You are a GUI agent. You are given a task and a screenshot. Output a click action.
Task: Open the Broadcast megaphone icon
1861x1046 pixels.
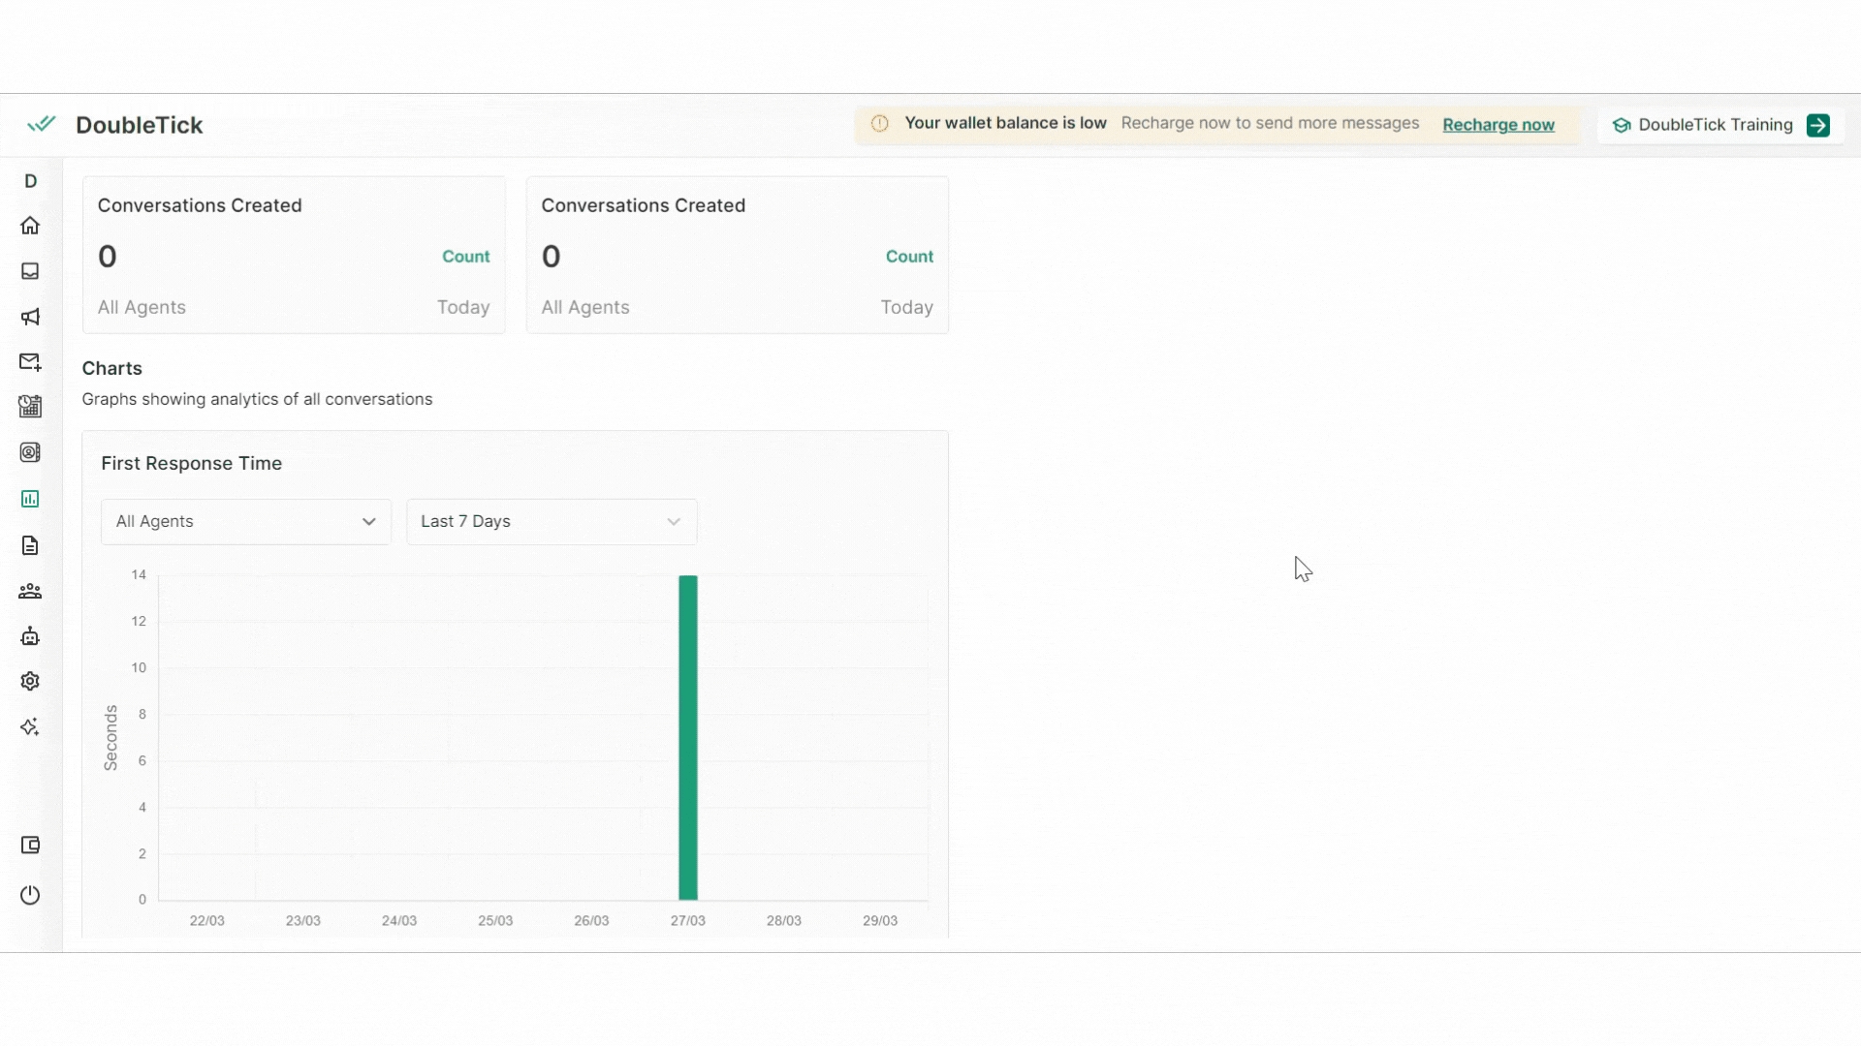click(30, 317)
